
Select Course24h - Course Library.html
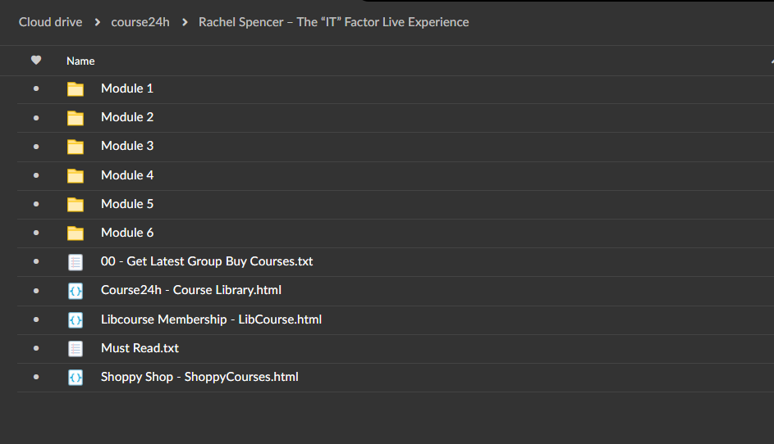(191, 290)
